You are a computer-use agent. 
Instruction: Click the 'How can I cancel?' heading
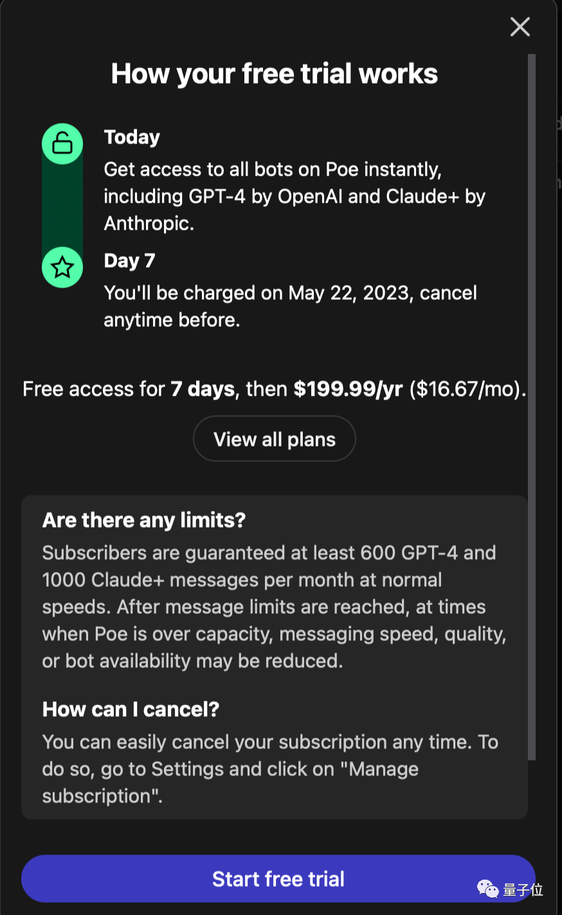[131, 709]
